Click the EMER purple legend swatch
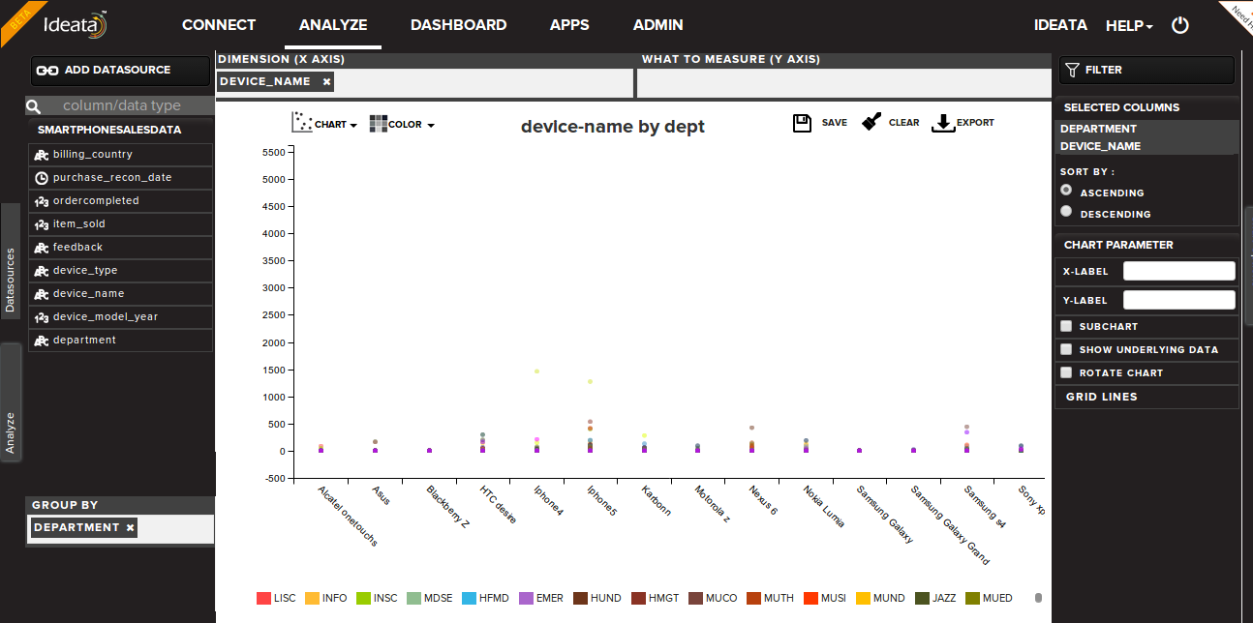 coord(526,599)
